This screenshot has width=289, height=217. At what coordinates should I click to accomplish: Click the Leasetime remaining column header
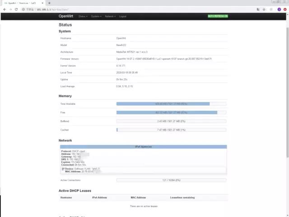182,198
